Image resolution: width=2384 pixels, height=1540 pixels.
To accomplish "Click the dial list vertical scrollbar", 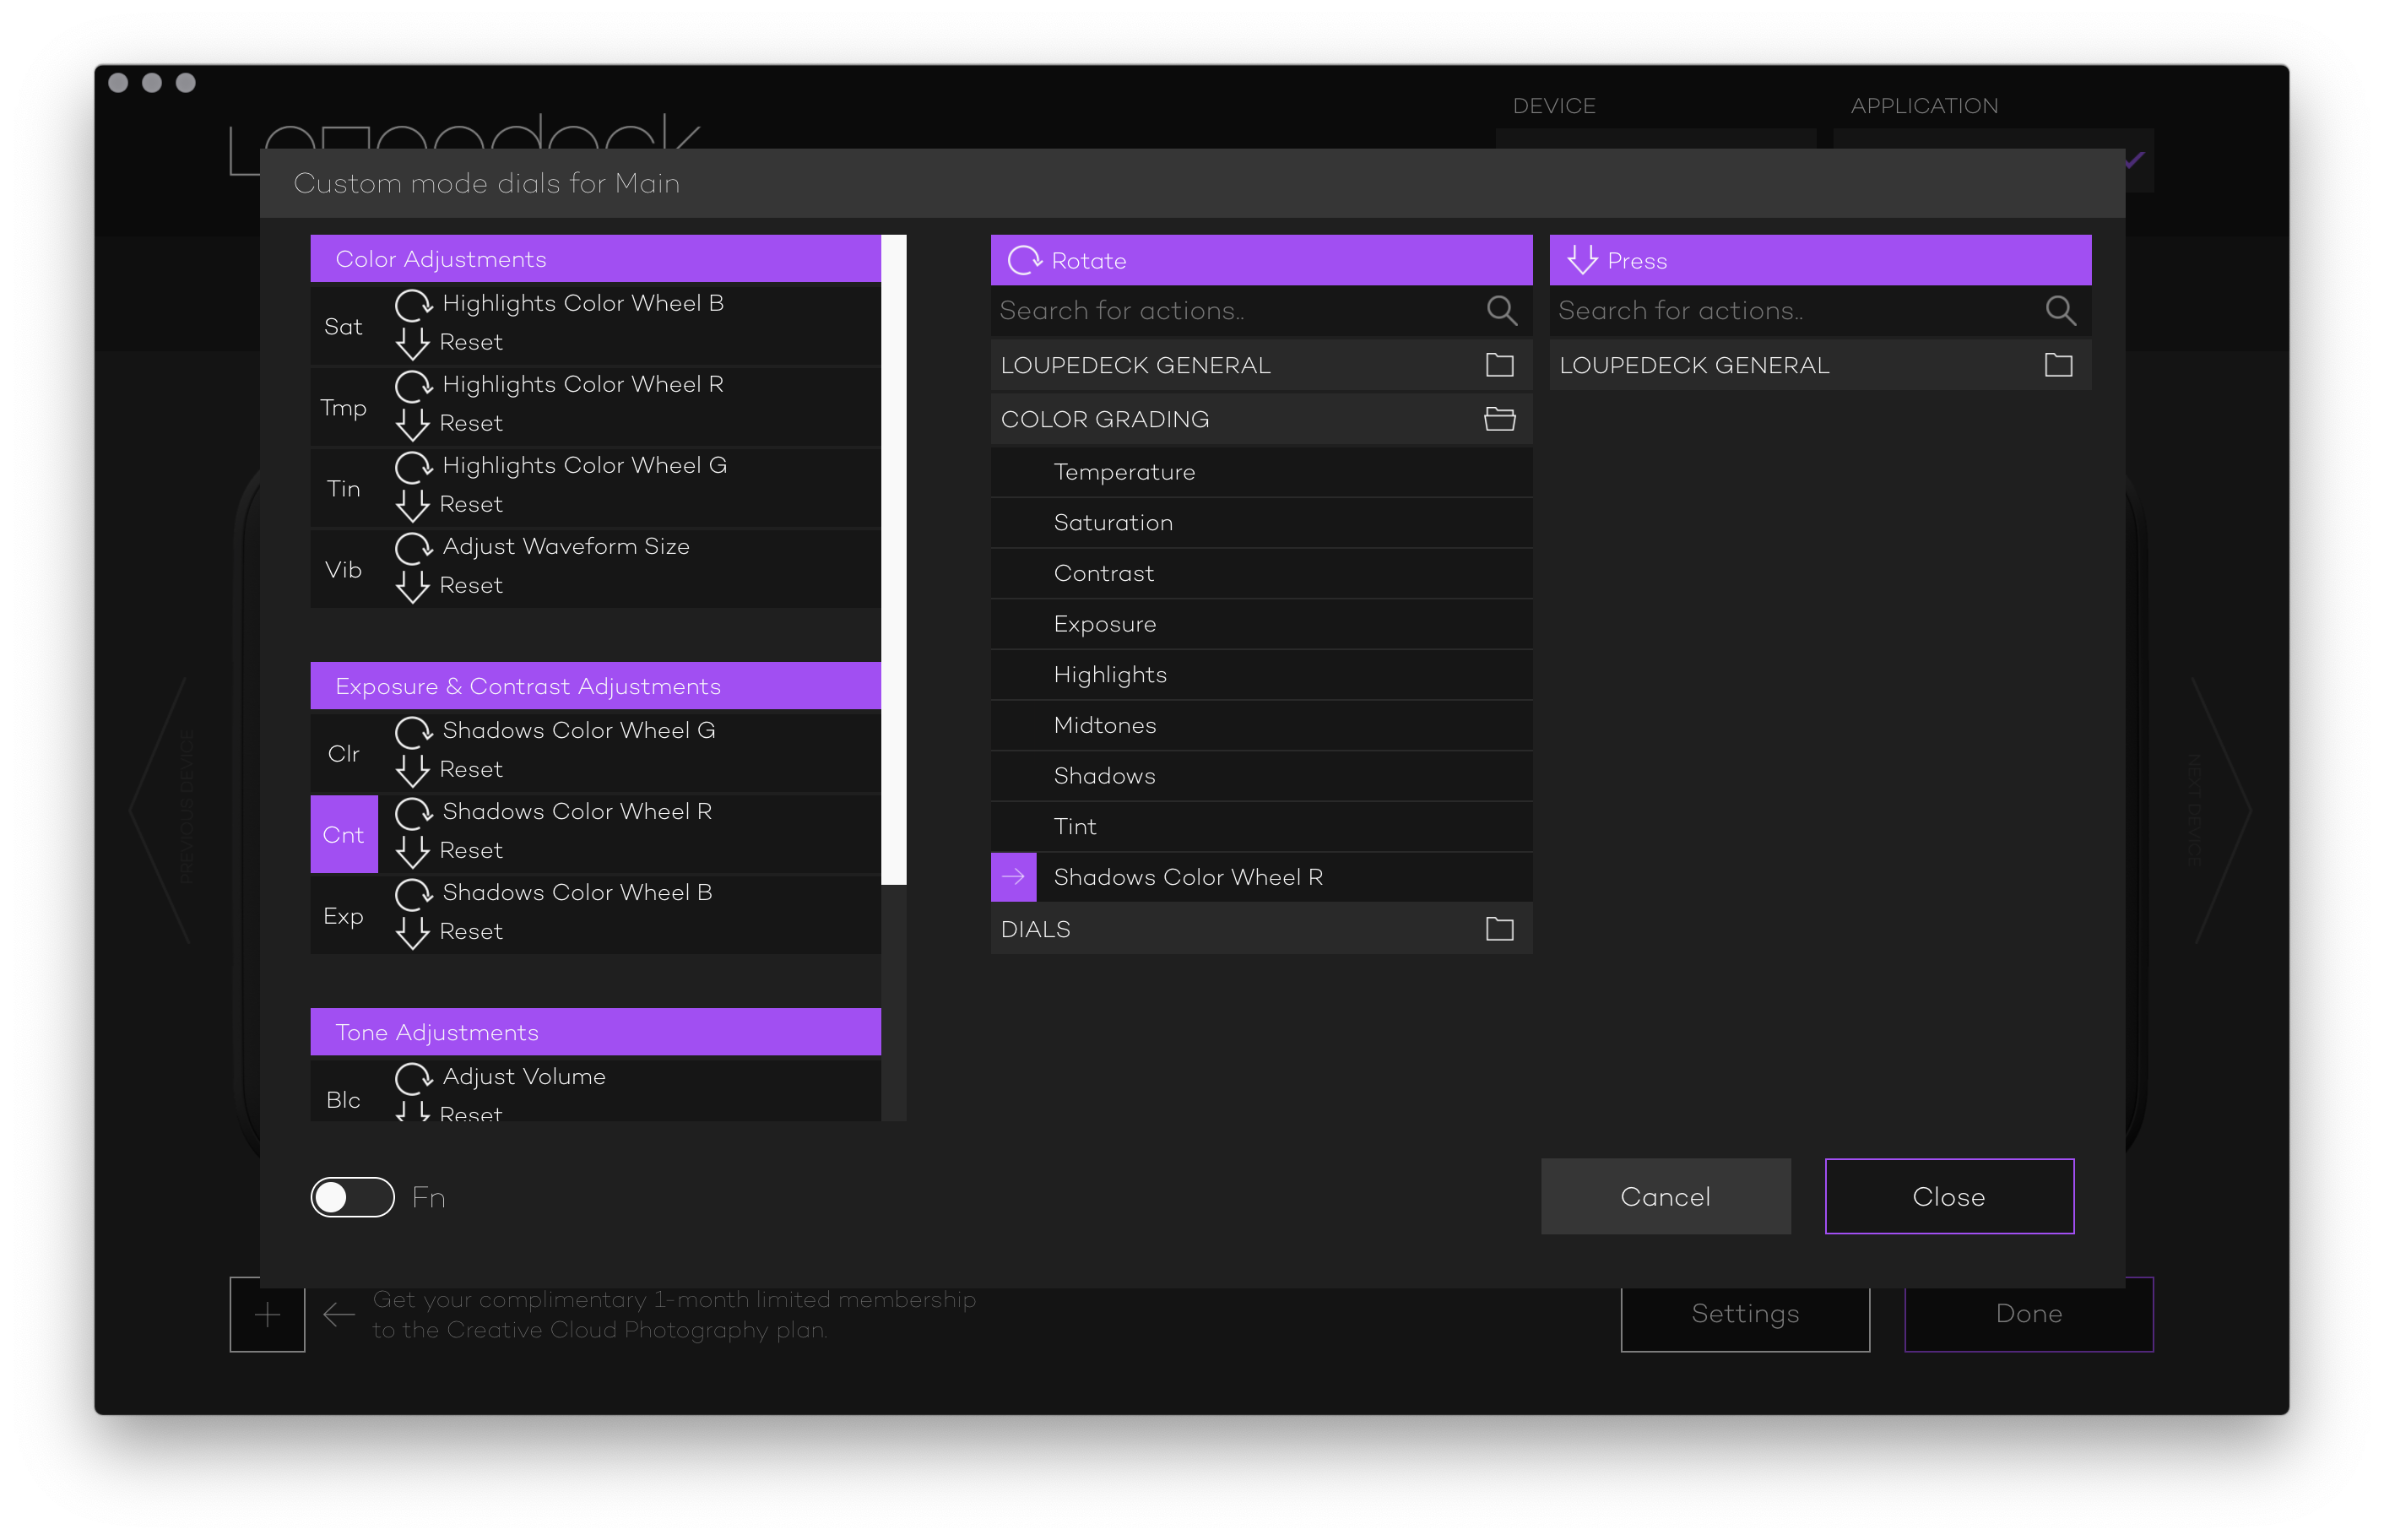I will click(x=894, y=560).
